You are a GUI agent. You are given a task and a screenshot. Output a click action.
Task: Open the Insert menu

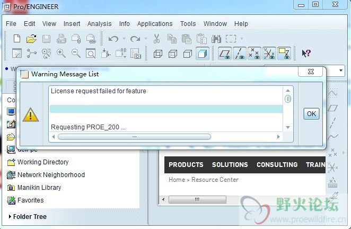pyautogui.click(x=72, y=24)
